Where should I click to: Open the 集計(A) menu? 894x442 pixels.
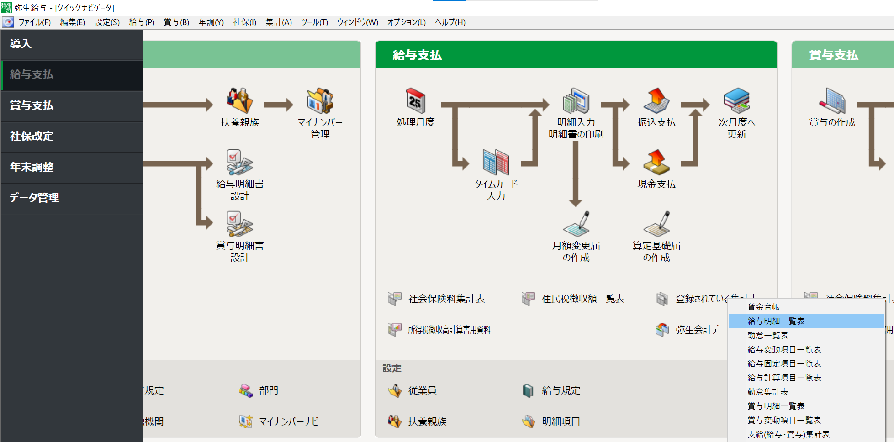tap(278, 22)
